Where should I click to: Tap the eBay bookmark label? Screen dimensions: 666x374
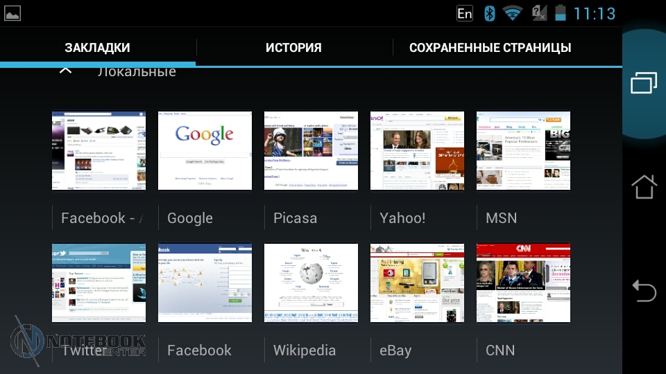(x=395, y=350)
